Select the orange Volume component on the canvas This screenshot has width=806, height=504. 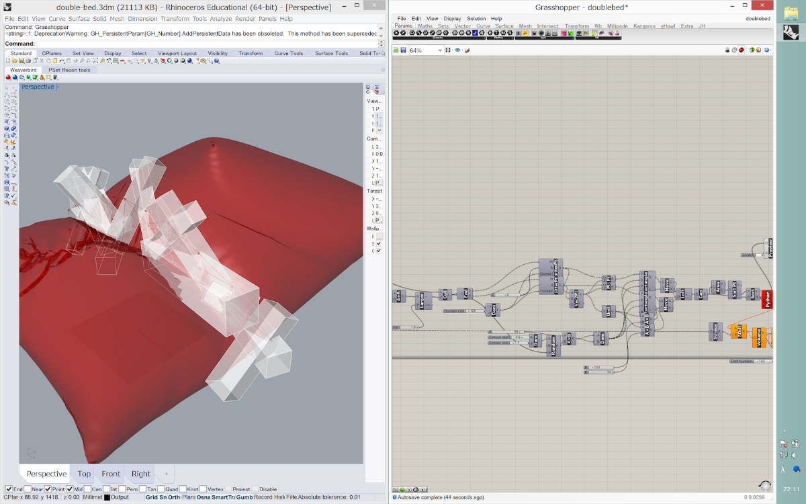(x=759, y=338)
